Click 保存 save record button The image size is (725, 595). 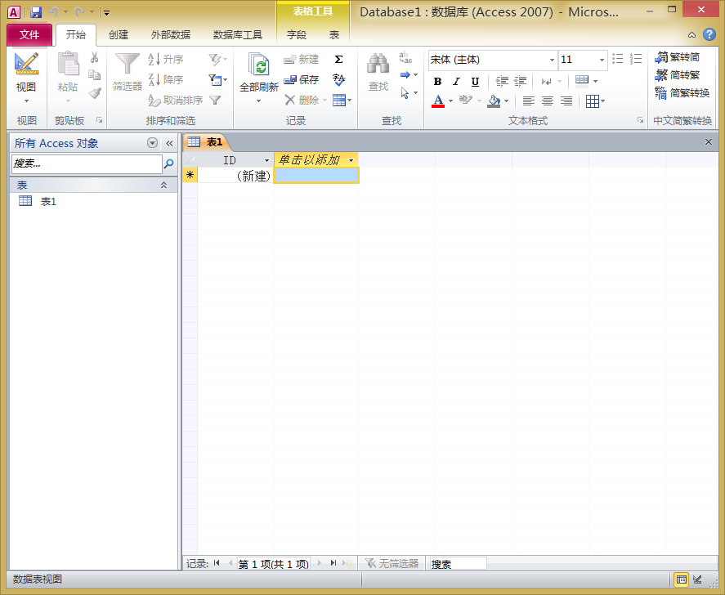(302, 79)
